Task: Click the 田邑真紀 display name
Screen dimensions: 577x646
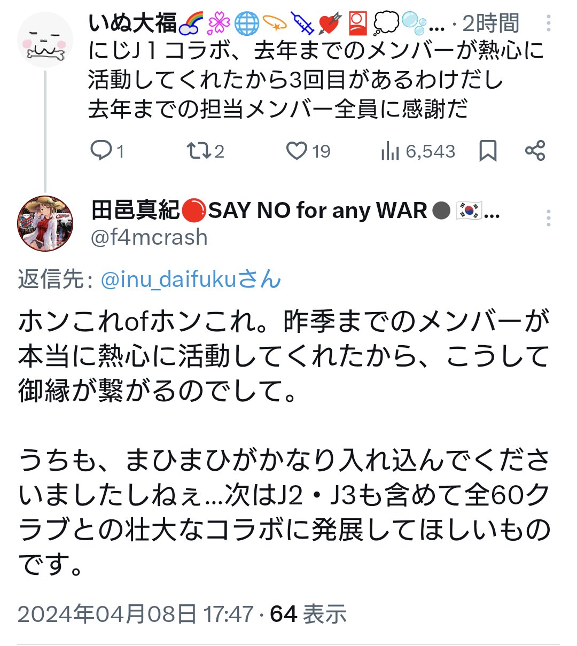Action: click(x=135, y=211)
